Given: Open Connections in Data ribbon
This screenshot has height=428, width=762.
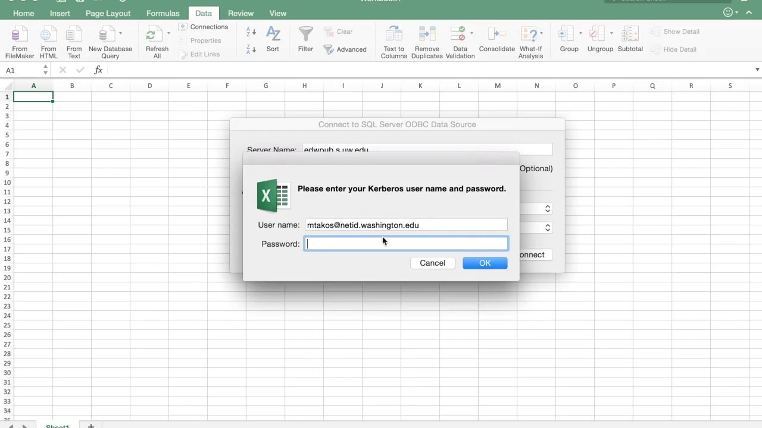Looking at the screenshot, I should tap(204, 27).
